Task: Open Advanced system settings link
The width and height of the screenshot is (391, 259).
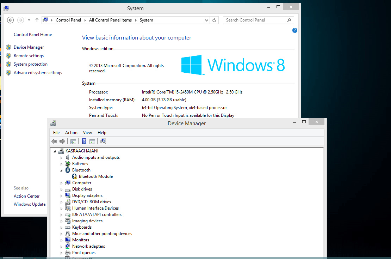Action: tap(38, 73)
